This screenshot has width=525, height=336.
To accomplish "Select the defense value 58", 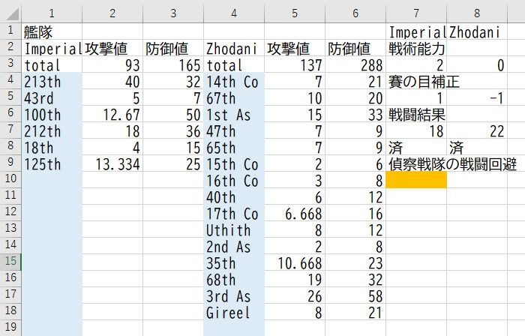I will point(355,295).
